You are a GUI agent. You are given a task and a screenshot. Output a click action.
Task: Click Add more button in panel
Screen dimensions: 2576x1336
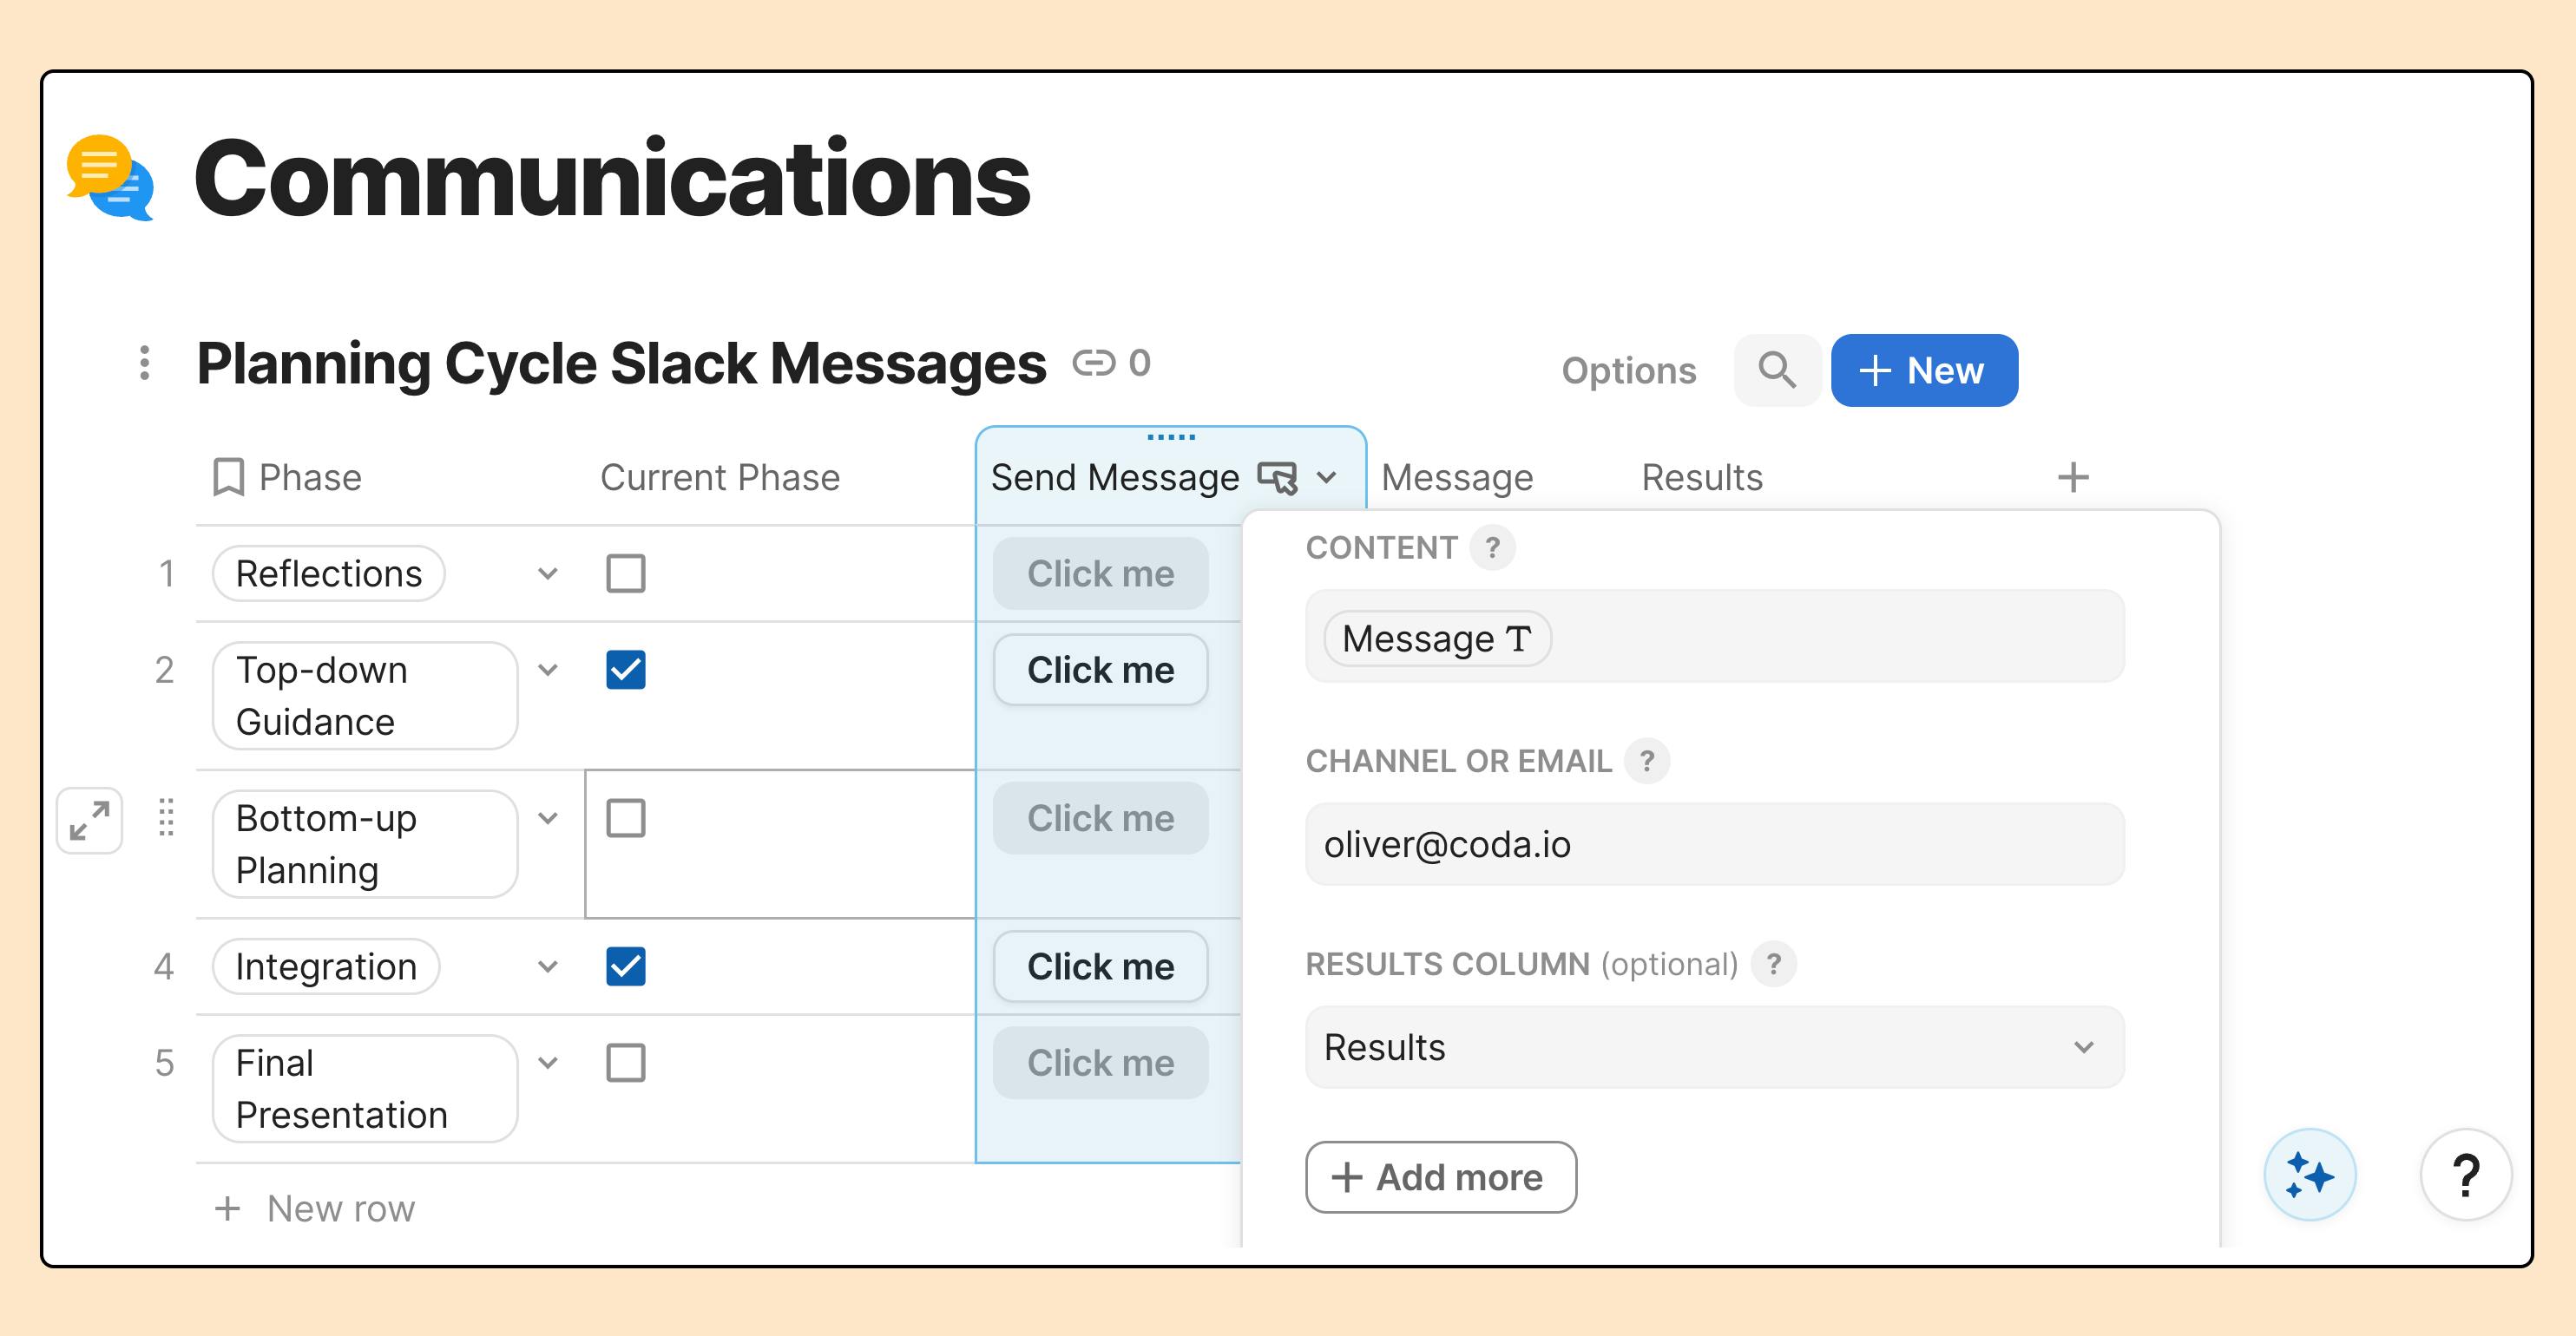coord(1440,1176)
